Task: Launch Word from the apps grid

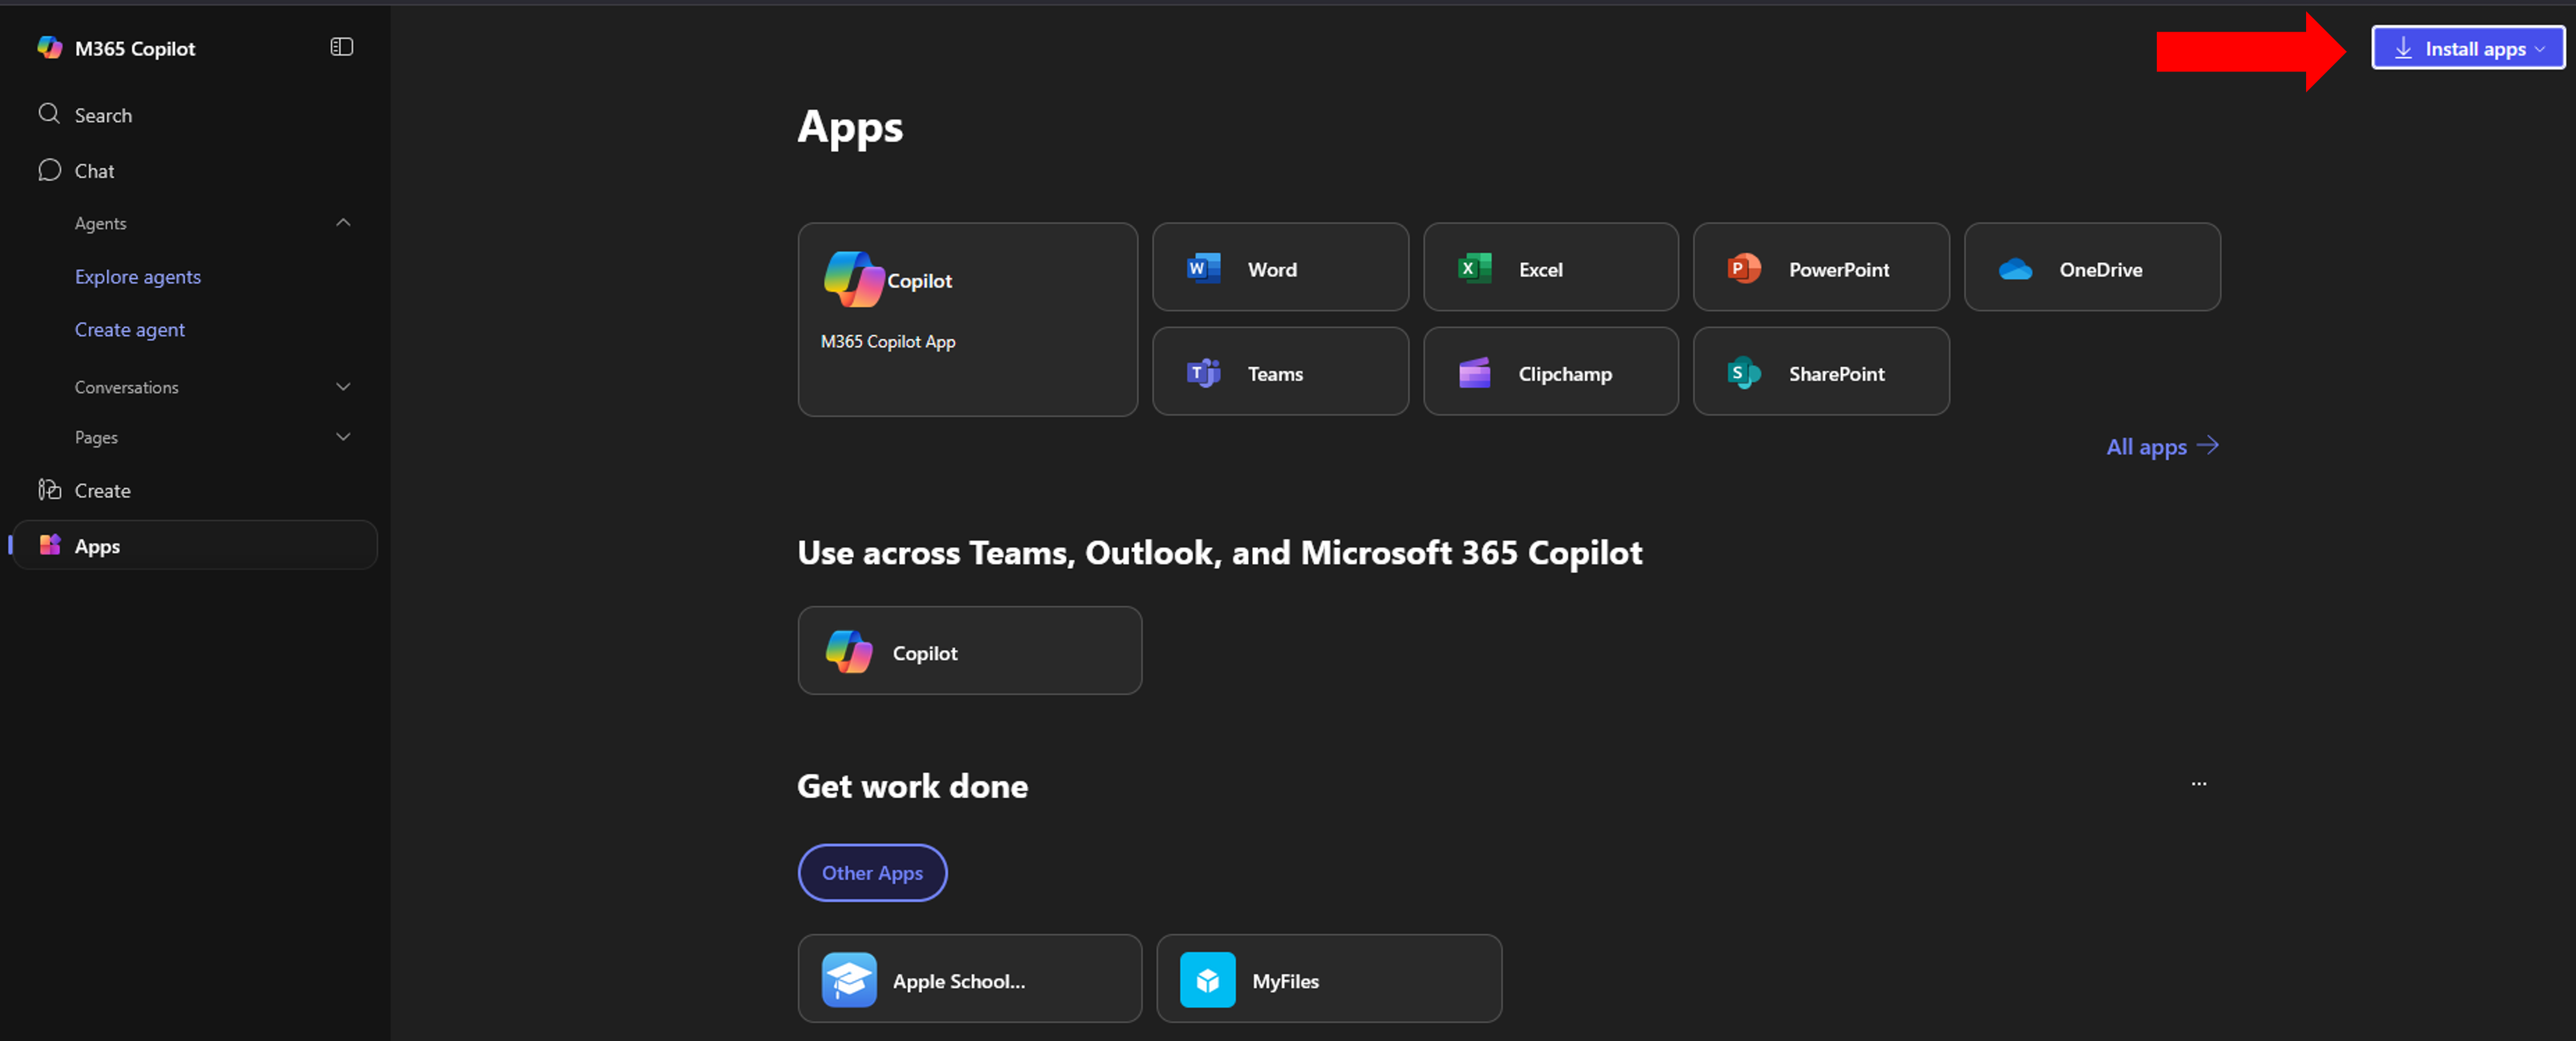Action: pos(1280,268)
